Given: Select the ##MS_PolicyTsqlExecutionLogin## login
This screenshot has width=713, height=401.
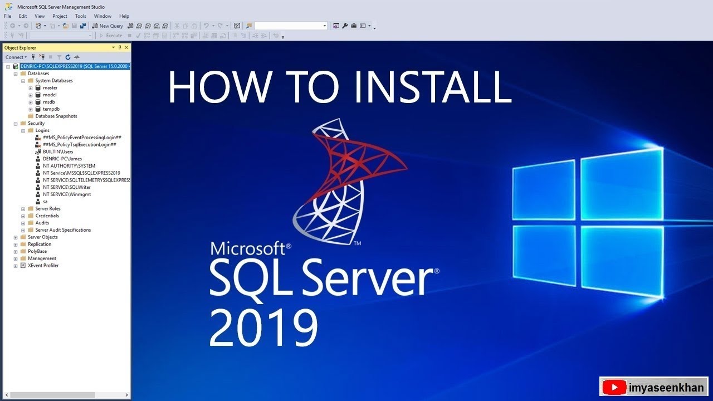Looking at the screenshot, I should tap(79, 145).
